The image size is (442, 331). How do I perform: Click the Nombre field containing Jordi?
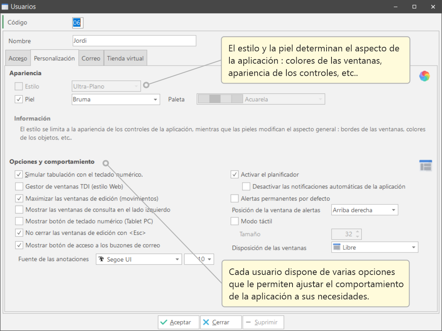pyautogui.click(x=134, y=41)
